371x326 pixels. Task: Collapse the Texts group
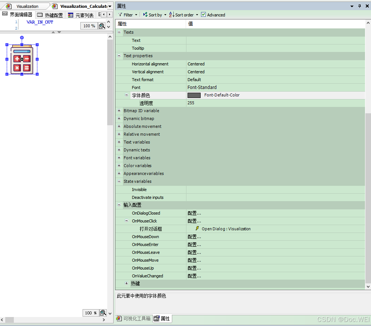point(119,32)
